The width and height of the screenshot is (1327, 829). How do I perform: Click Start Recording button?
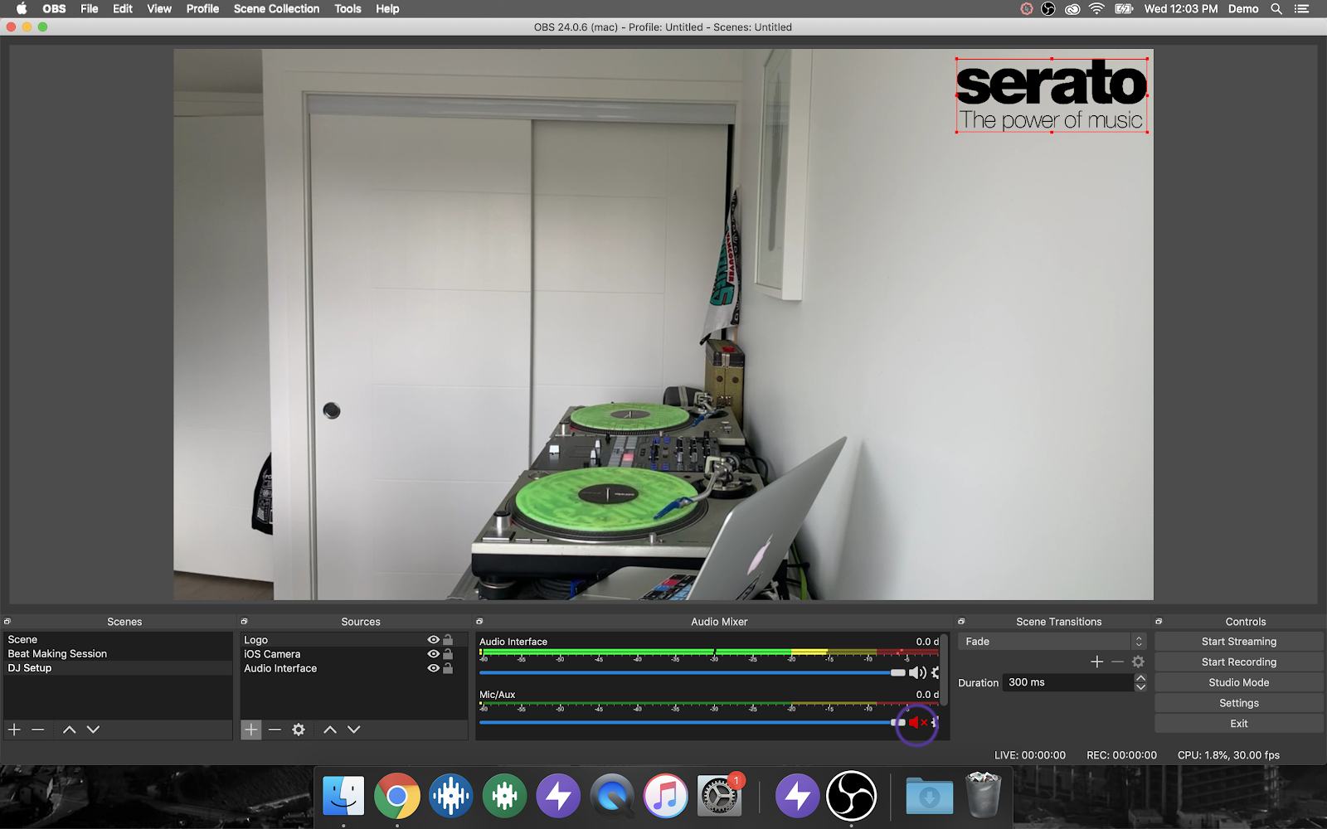coord(1239,662)
